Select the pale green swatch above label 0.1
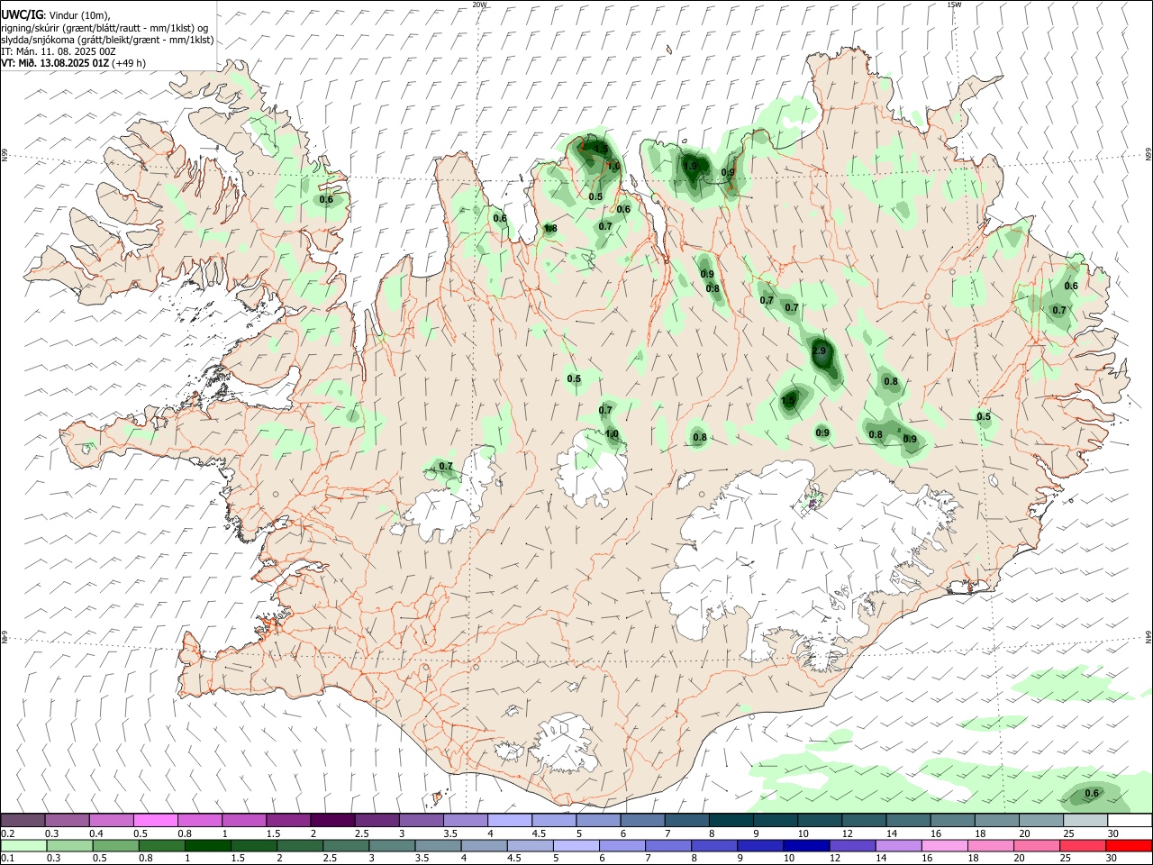This screenshot has height=865, width=1153. tap(23, 846)
